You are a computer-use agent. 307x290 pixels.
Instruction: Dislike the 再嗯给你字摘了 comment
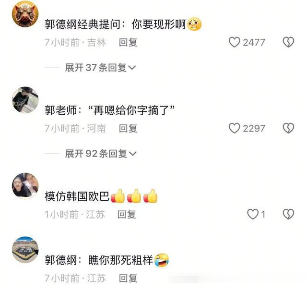coord(288,128)
